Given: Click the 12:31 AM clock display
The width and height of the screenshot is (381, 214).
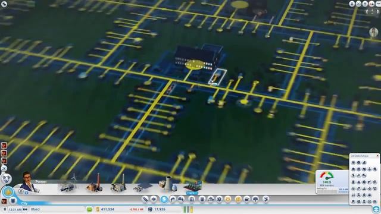Looking at the screenshot, I should pos(15,209).
